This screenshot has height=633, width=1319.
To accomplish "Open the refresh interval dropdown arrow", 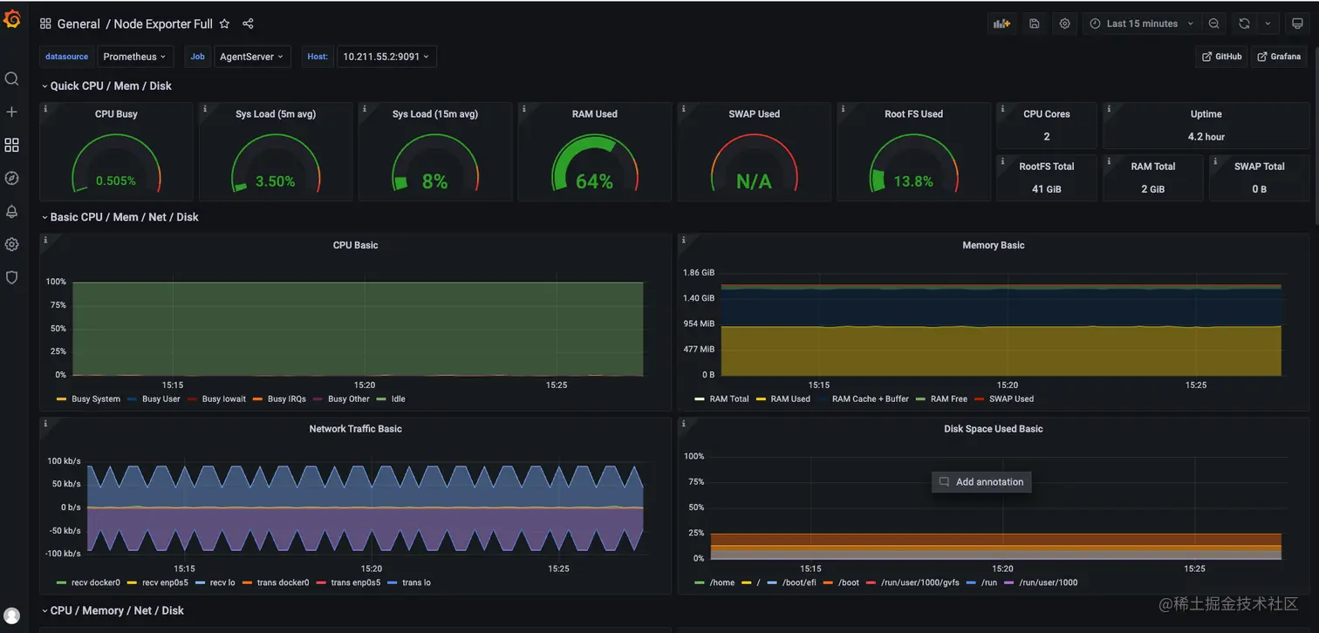I will 1268,24.
